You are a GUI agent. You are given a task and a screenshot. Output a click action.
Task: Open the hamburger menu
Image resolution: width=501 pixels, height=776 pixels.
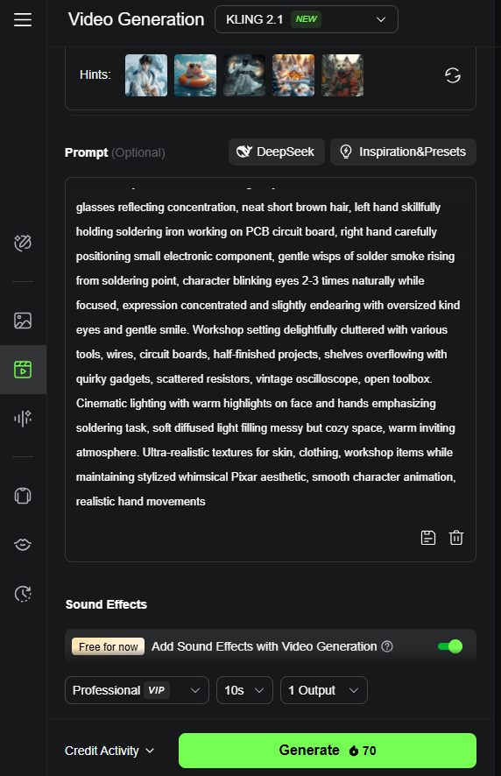tap(23, 20)
